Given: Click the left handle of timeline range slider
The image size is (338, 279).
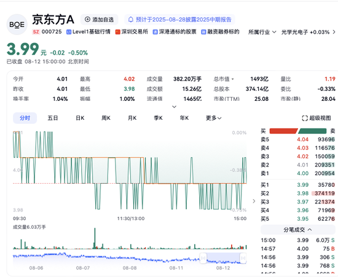Looking at the screenshot, I should pos(203,258).
